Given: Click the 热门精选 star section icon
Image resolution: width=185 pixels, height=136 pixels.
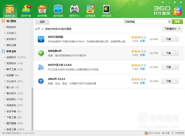Looking at the screenshot, I should [3, 21].
